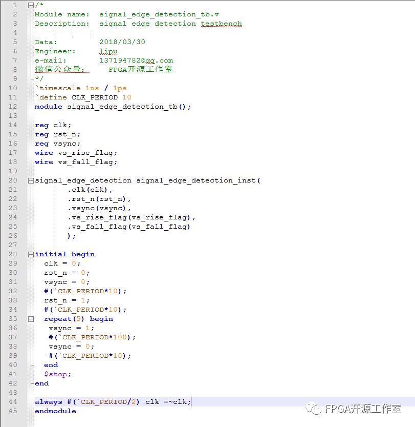This screenshot has width=415, height=427.
Task: Click the WeChat logo icon in watermark
Action: pyautogui.click(x=312, y=409)
